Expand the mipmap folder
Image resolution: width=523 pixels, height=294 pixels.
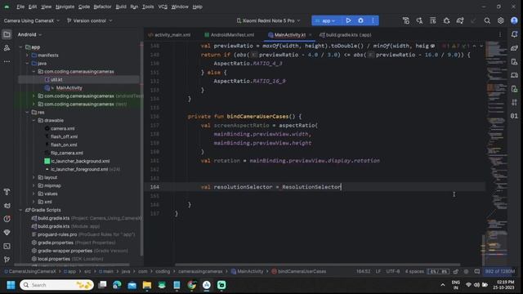tap(34, 185)
